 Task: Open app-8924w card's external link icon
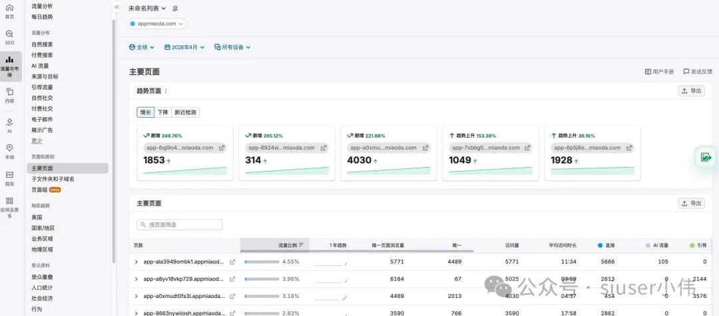324,148
